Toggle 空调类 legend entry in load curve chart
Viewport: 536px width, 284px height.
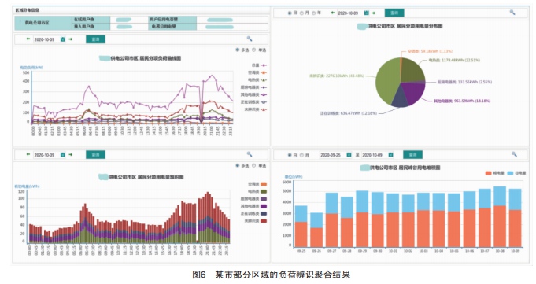point(257,72)
